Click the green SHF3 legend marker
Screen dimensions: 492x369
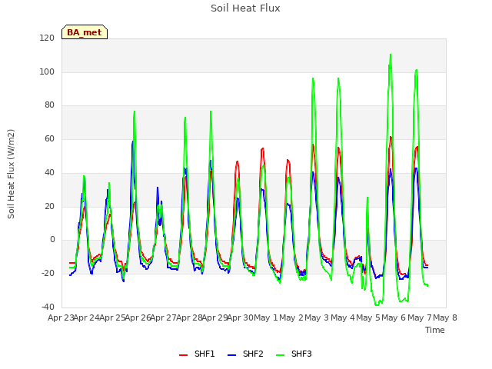(280, 355)
